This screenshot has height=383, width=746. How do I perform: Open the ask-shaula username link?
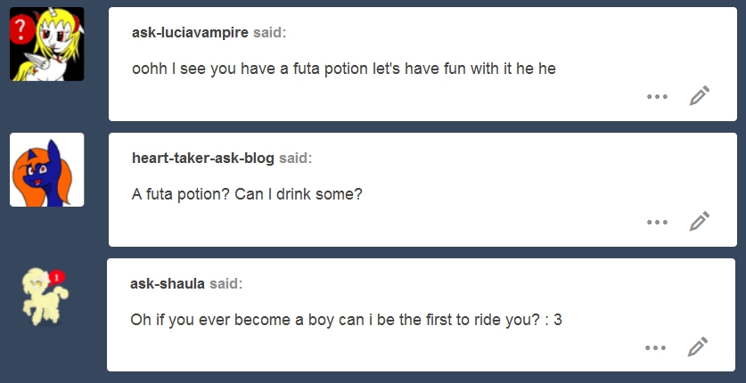click(x=168, y=284)
